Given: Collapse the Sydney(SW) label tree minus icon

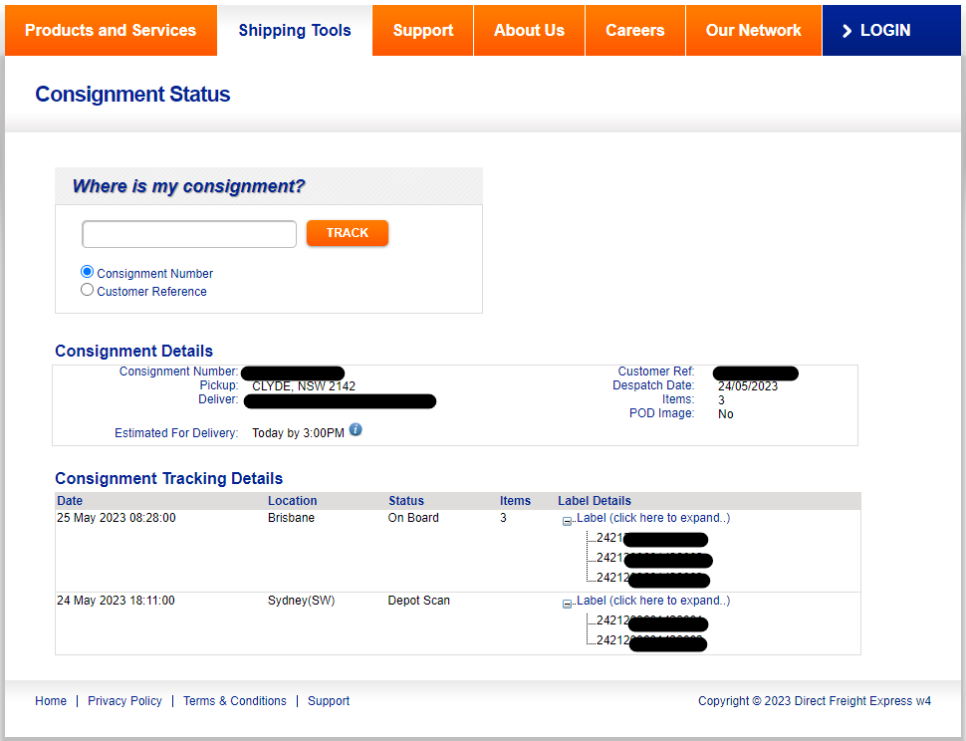Looking at the screenshot, I should coord(567,604).
